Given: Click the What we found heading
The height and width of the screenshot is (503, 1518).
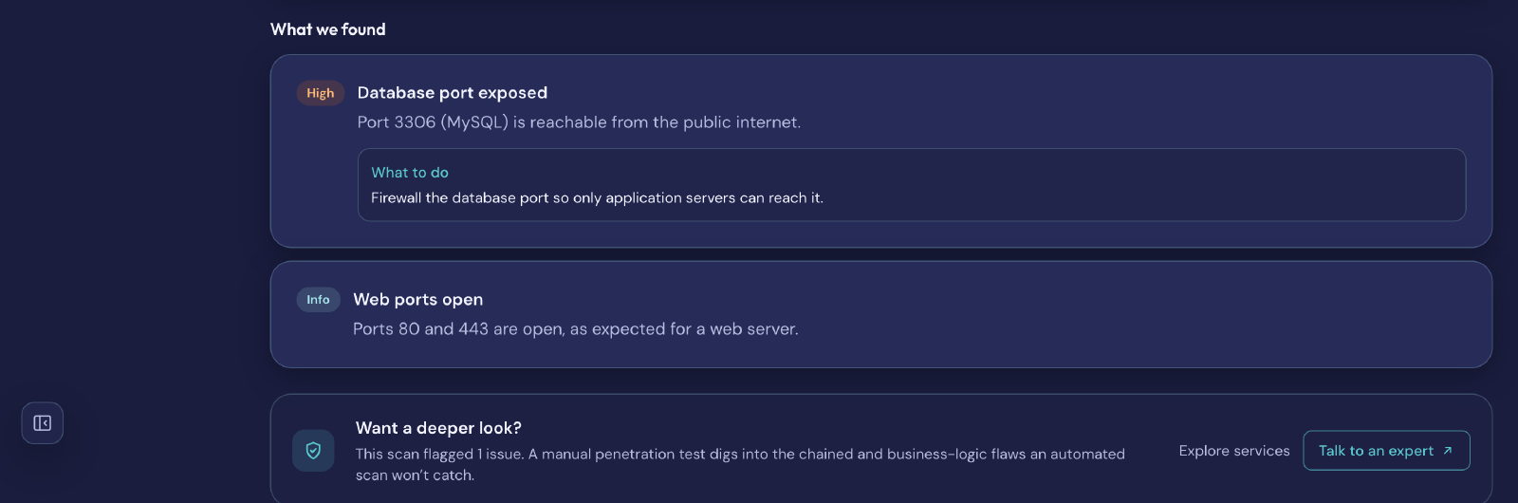Looking at the screenshot, I should 328,29.
